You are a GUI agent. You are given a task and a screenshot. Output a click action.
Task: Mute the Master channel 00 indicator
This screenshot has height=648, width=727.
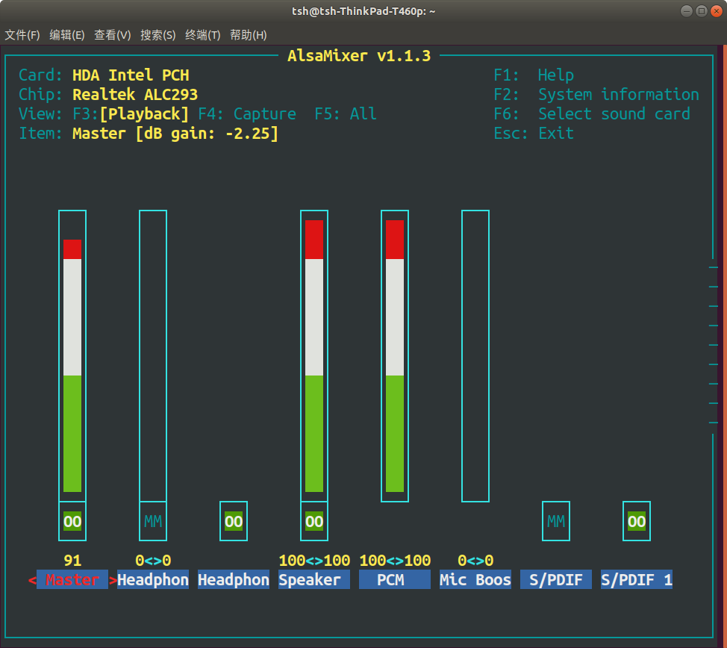[x=72, y=521]
